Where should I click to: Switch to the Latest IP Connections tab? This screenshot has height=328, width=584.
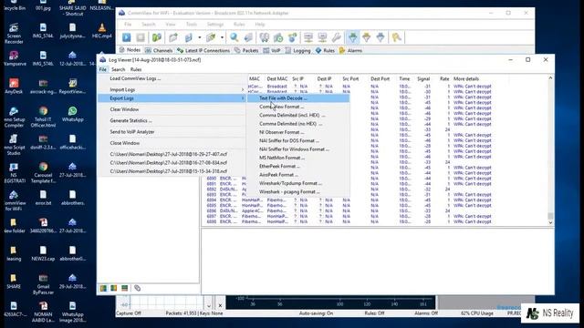point(203,50)
